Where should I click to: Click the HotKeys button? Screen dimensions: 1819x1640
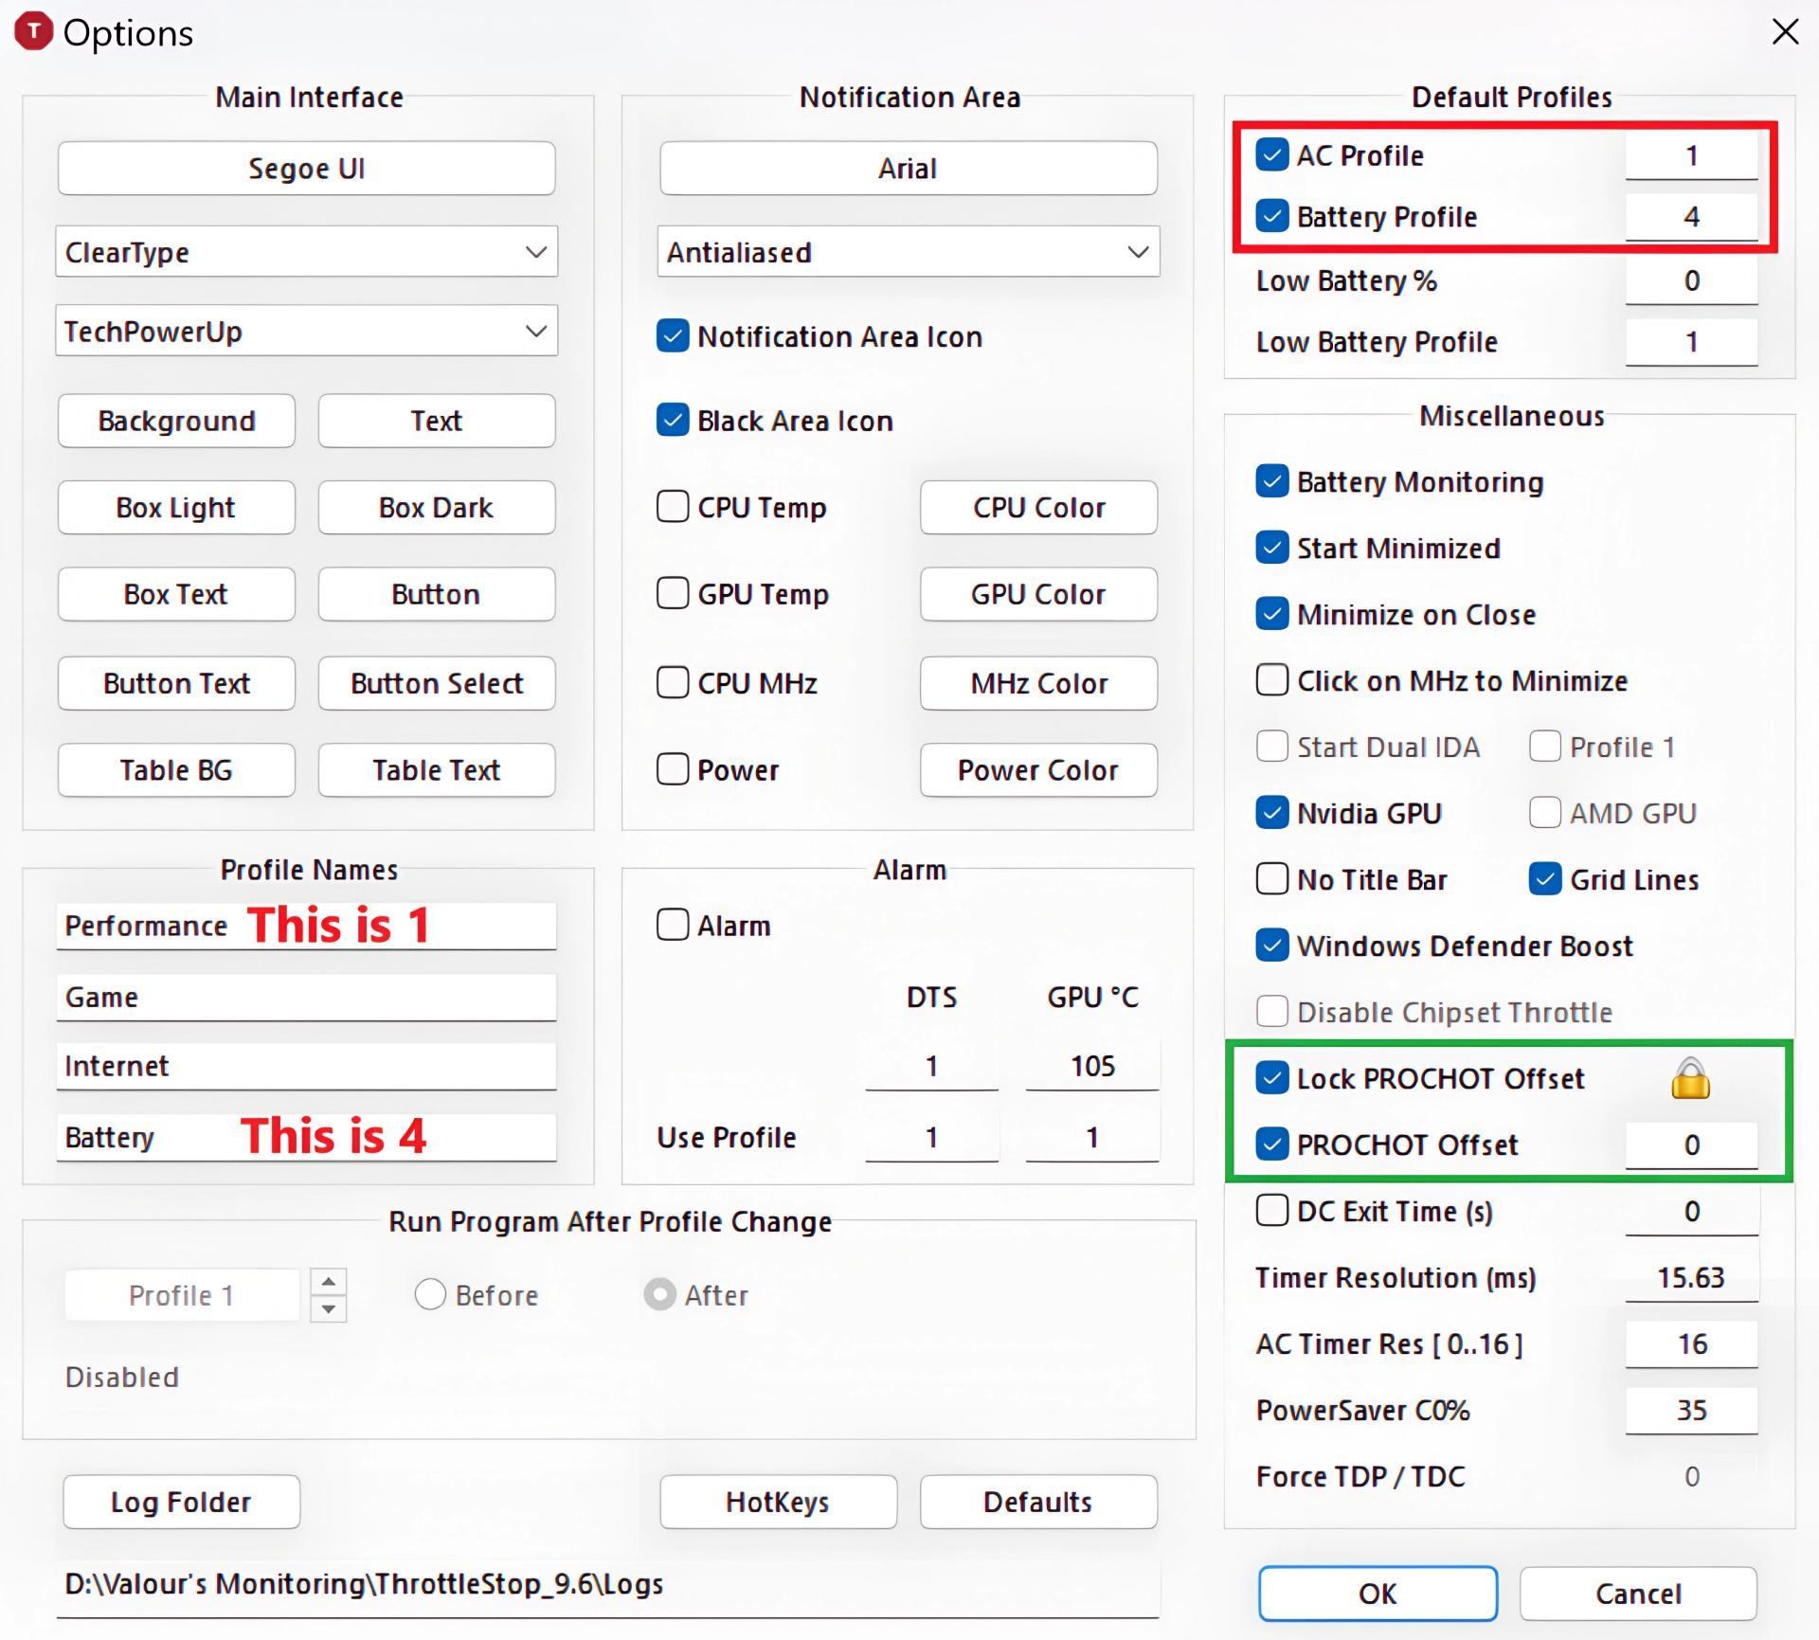pos(777,1502)
